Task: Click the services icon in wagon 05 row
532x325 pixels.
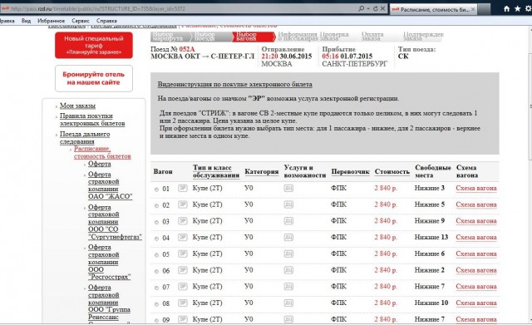Action: point(288,254)
